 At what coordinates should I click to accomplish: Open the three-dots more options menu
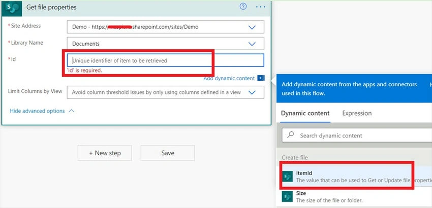click(260, 7)
